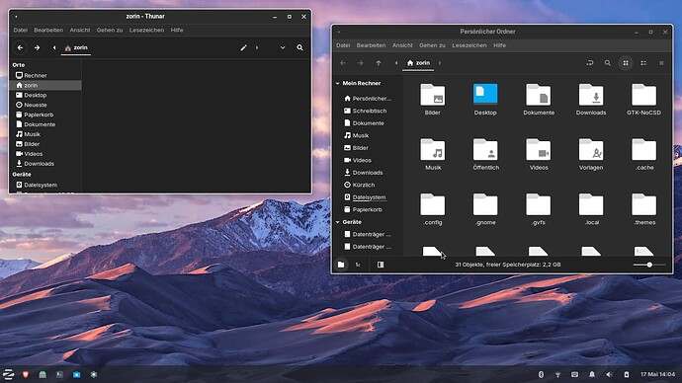Viewport: 682px width, 383px height.
Task: Show tree view in sidebar
Action: 358,265
